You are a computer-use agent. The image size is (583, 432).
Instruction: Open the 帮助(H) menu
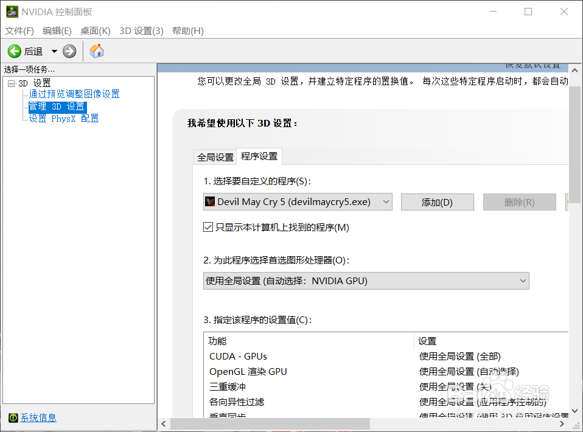pyautogui.click(x=188, y=31)
